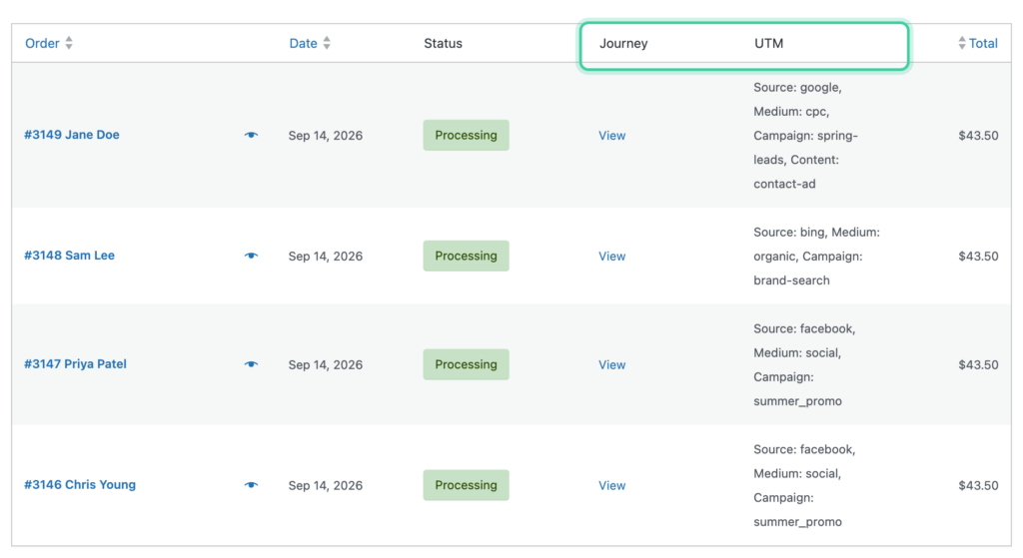Sort table by Date column arrows
This screenshot has height=558, width=1023.
(x=327, y=43)
